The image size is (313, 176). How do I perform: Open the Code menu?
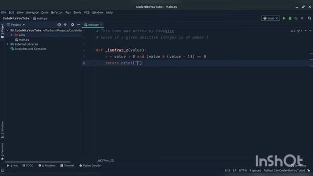(45, 12)
